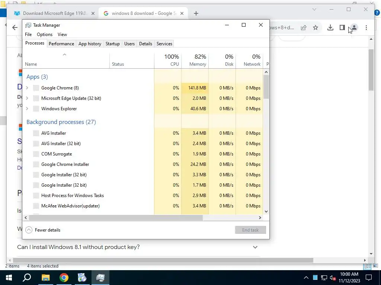Switch to the Details tab
The width and height of the screenshot is (381, 285).
pyautogui.click(x=145, y=44)
